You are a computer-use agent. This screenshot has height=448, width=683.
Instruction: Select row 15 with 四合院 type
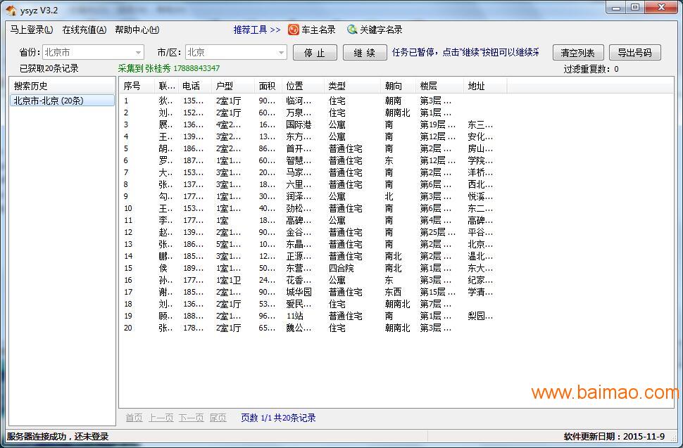(x=341, y=268)
